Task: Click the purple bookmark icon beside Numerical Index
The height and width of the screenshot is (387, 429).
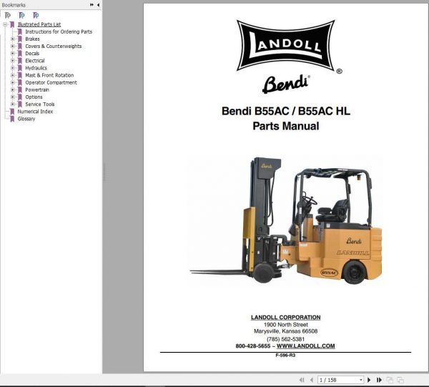Action: (x=12, y=112)
